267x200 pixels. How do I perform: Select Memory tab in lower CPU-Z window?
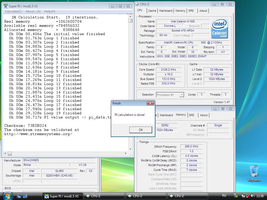coord(181,115)
